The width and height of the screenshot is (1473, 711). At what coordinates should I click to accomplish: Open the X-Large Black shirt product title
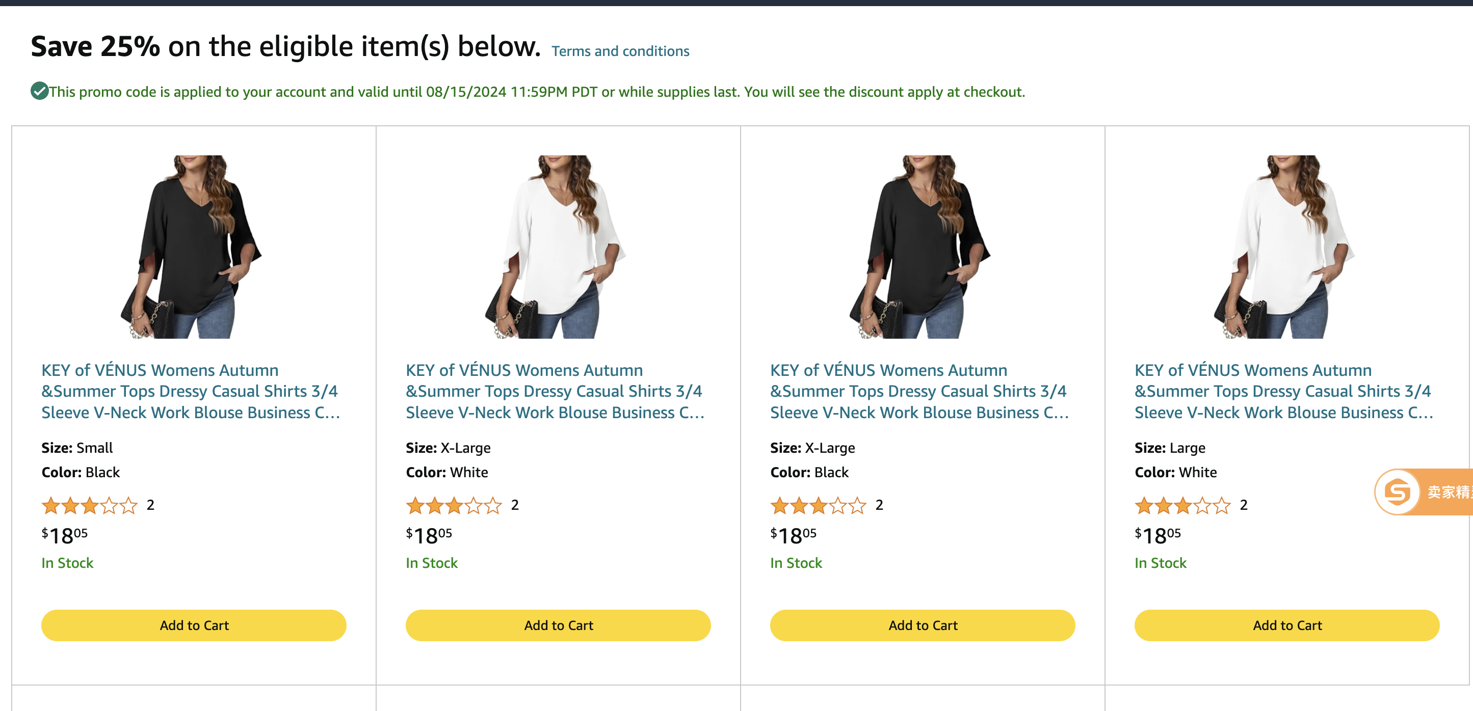tap(917, 391)
